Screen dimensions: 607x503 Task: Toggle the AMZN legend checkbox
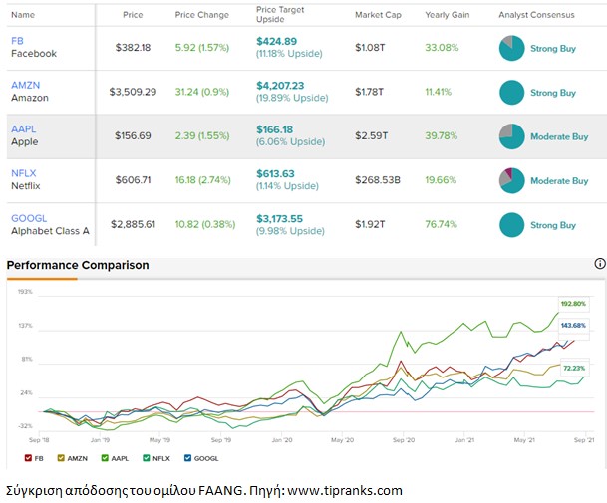click(61, 458)
